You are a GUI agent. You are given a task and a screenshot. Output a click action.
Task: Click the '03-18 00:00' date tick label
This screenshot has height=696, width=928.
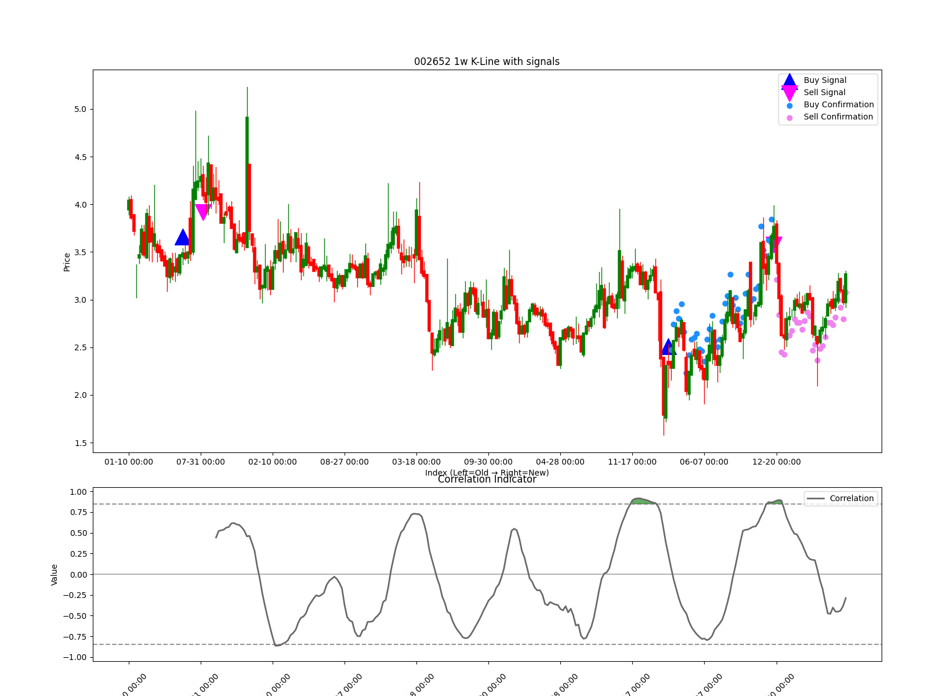point(416,462)
